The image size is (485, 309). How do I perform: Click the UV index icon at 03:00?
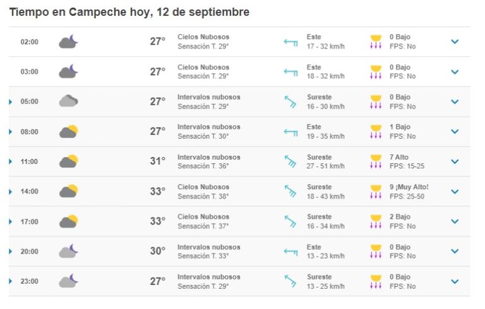[376, 72]
